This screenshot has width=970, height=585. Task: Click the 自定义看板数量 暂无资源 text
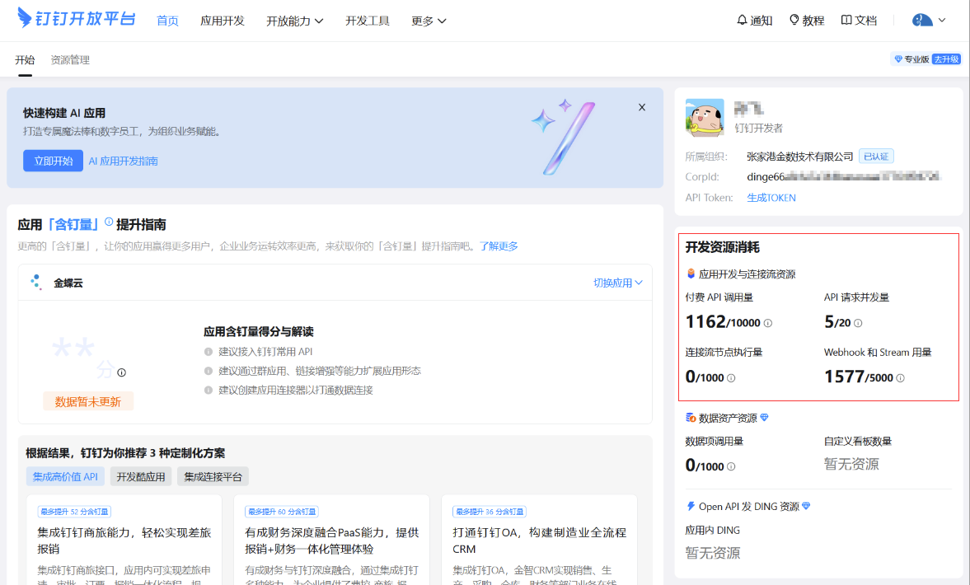coord(851,464)
